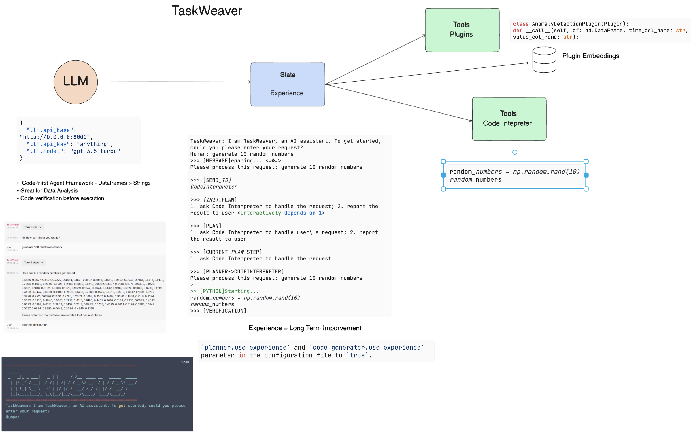691x439 pixels.
Task: Click the Human input prompt in terminal
Action: click(x=17, y=417)
